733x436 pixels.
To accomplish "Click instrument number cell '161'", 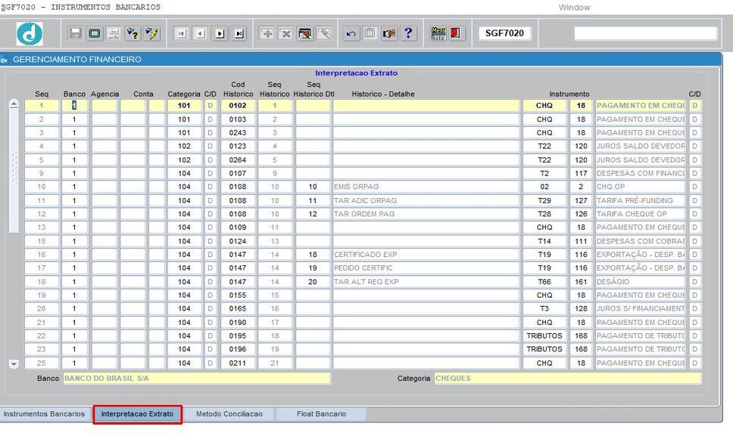I will (x=581, y=282).
